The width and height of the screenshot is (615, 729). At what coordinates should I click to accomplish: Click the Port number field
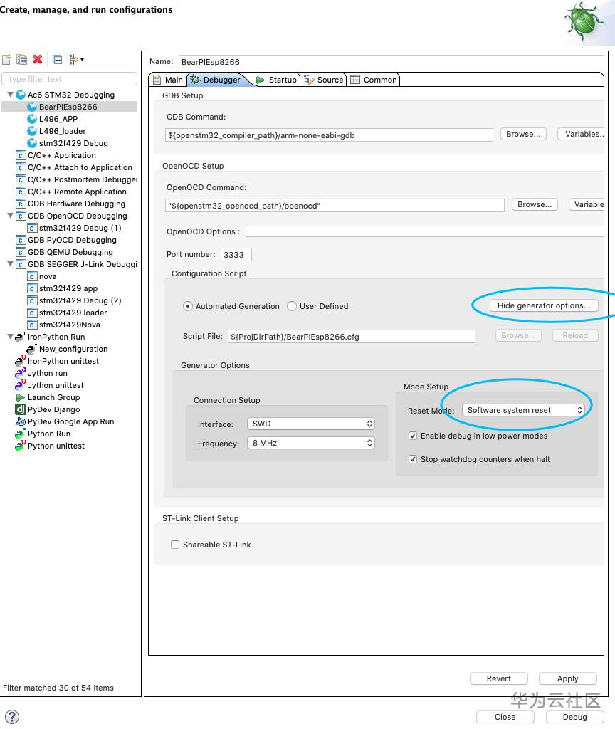click(236, 254)
